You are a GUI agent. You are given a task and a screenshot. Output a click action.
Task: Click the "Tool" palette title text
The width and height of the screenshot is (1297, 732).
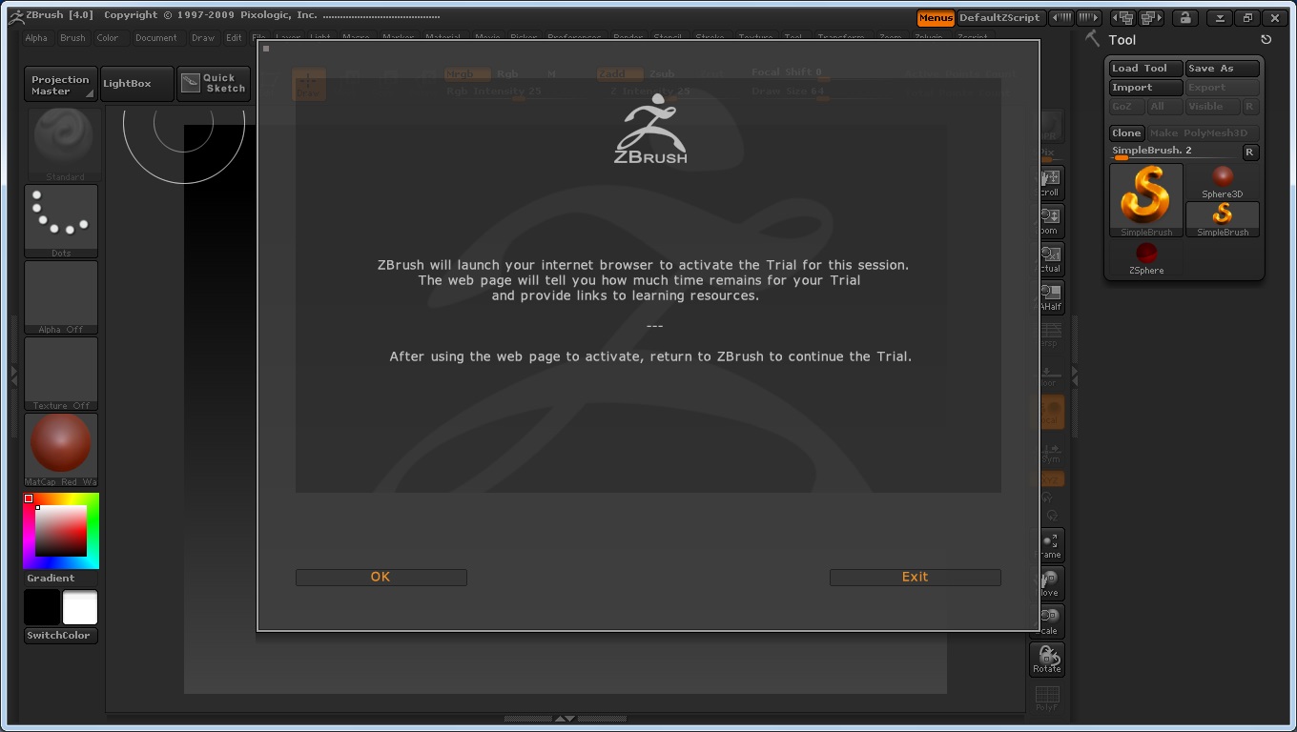[x=1122, y=39]
